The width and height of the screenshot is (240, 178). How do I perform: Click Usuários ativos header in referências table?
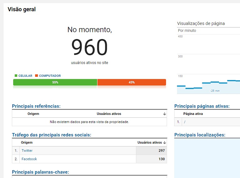point(109,114)
